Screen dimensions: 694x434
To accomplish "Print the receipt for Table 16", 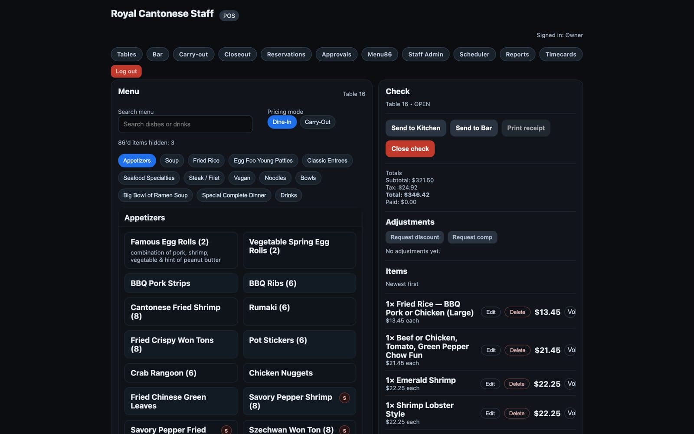I will pos(526,128).
